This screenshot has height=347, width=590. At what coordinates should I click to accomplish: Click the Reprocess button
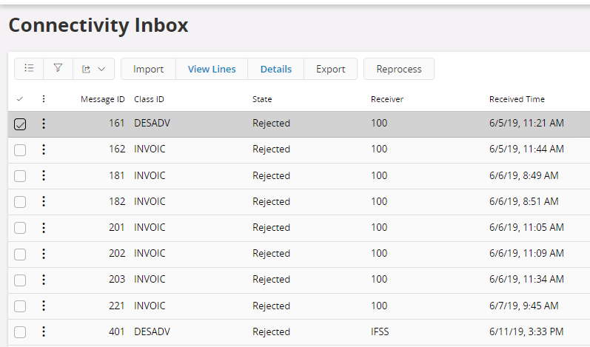(x=398, y=69)
